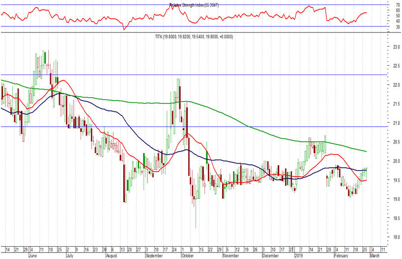
Task: Click the Relative Strength Index title label
Action: coord(186,5)
